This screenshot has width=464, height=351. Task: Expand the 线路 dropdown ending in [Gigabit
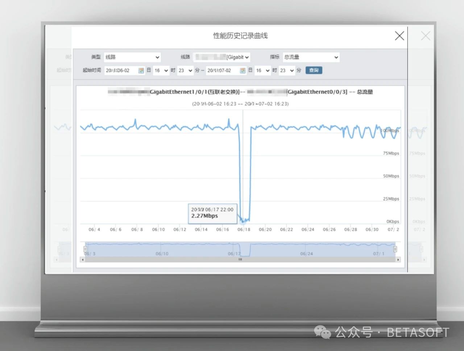[x=222, y=57]
